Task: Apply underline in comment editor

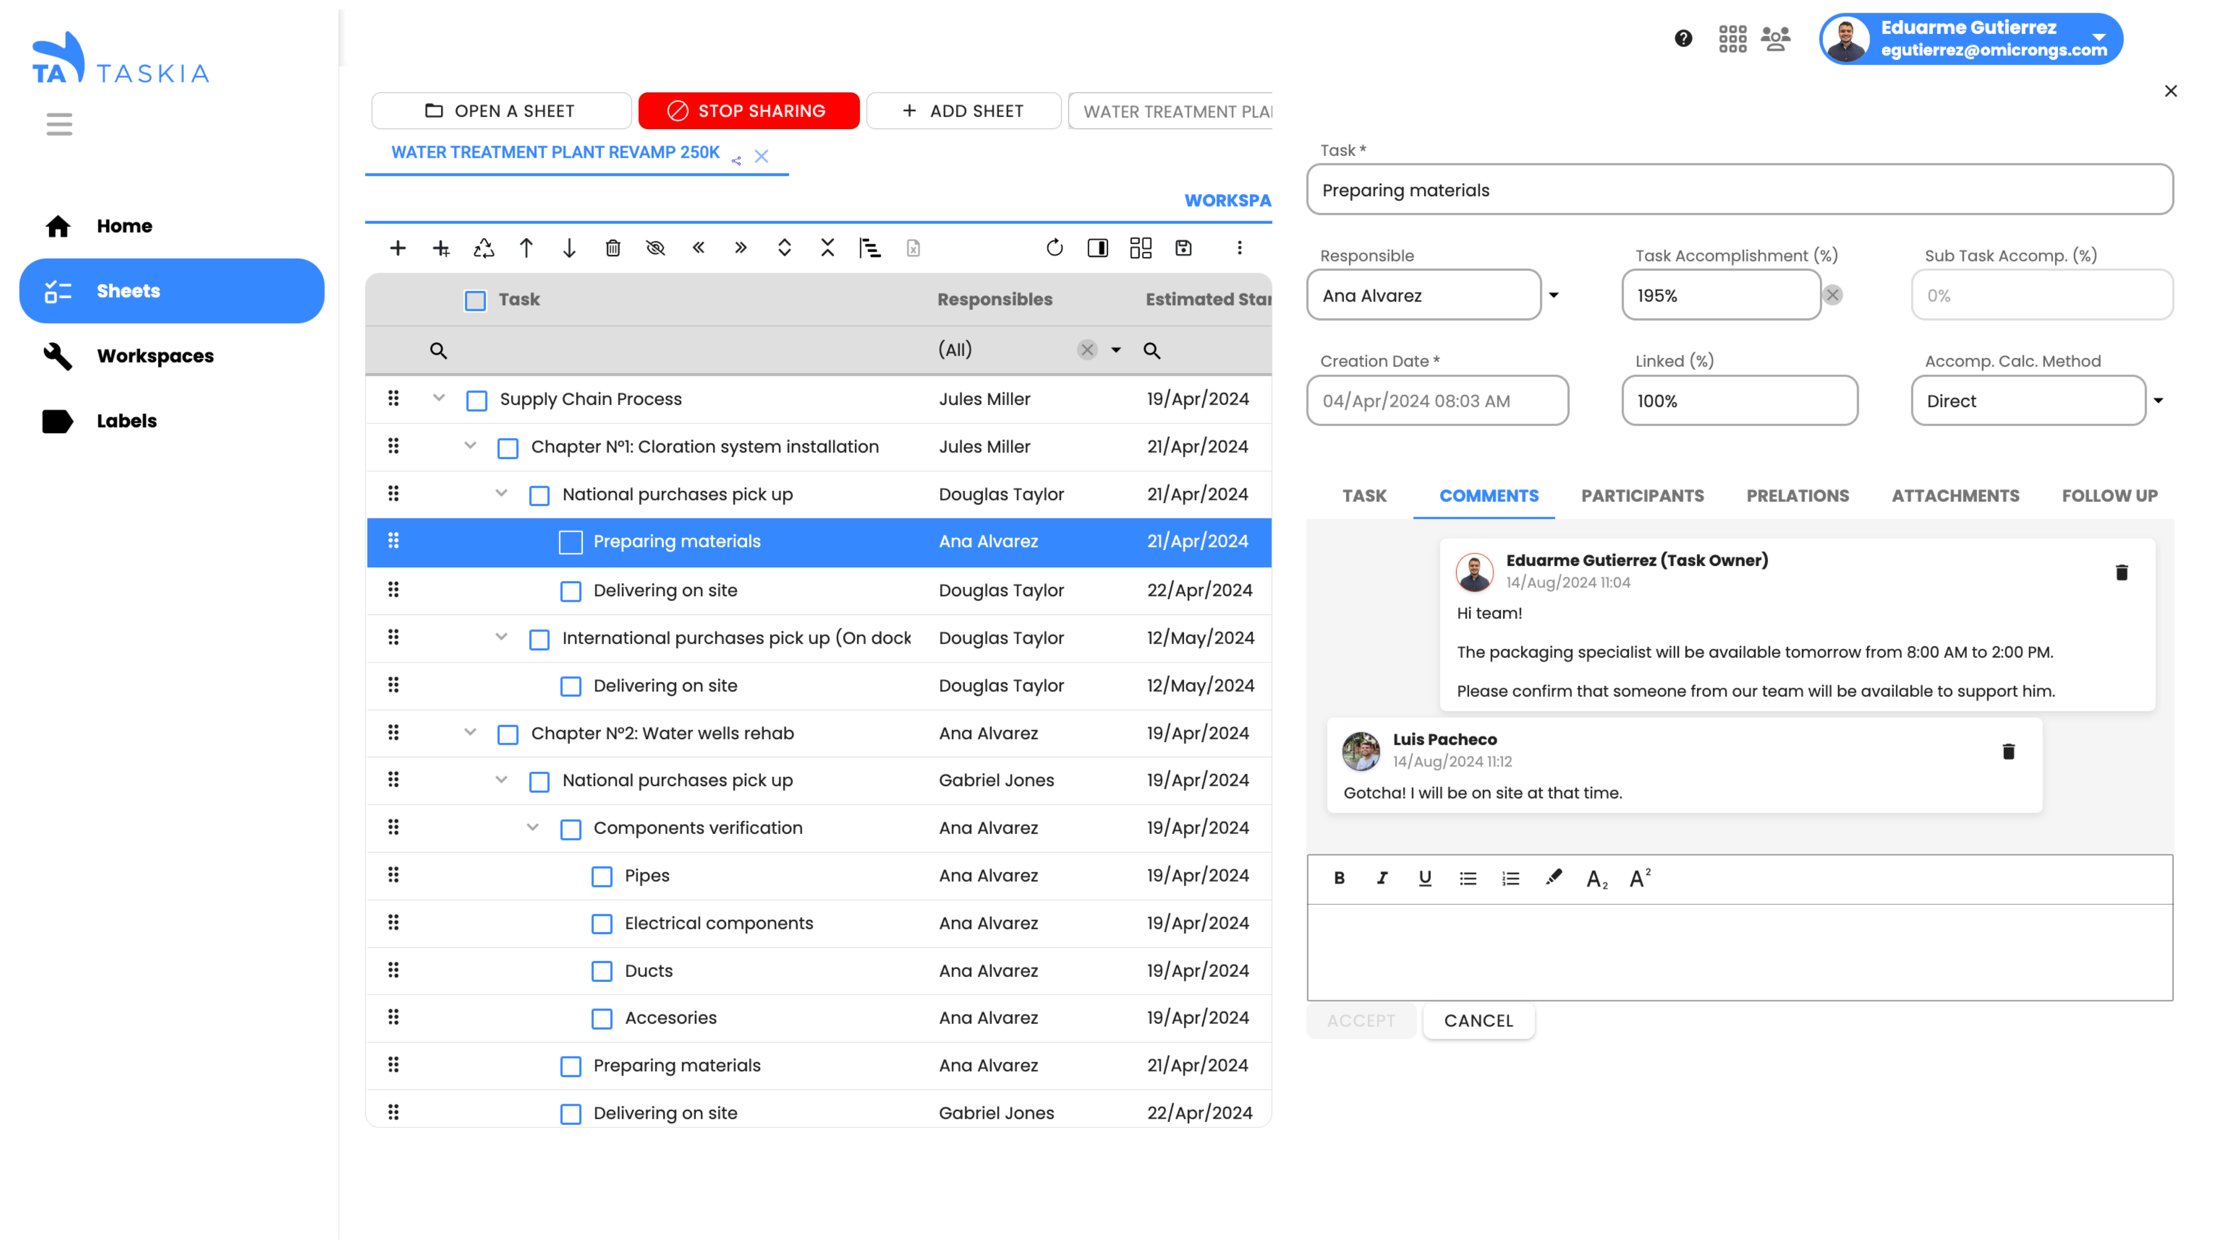Action: [1425, 877]
